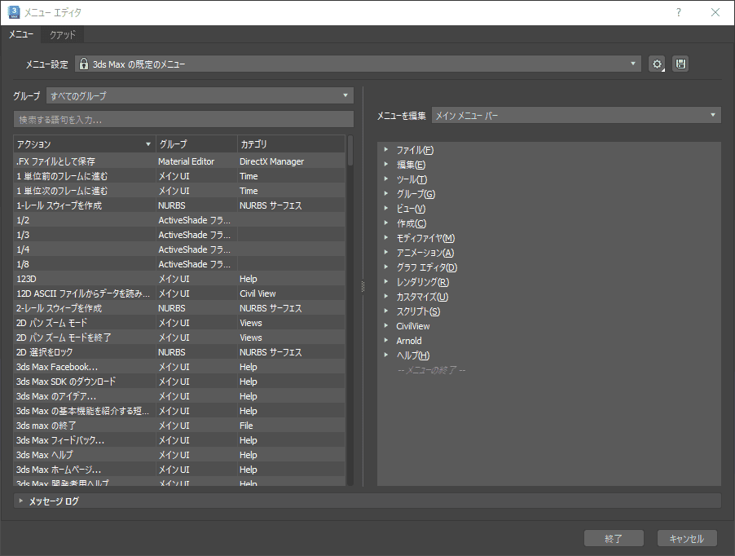The height and width of the screenshot is (556, 735).
Task: Sort by the アクション column header
Action: (85, 144)
